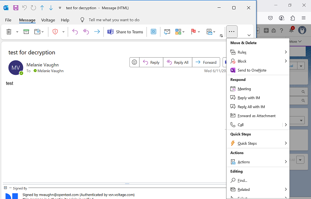
Task: Select Reply All with IM
Action: (x=258, y=107)
